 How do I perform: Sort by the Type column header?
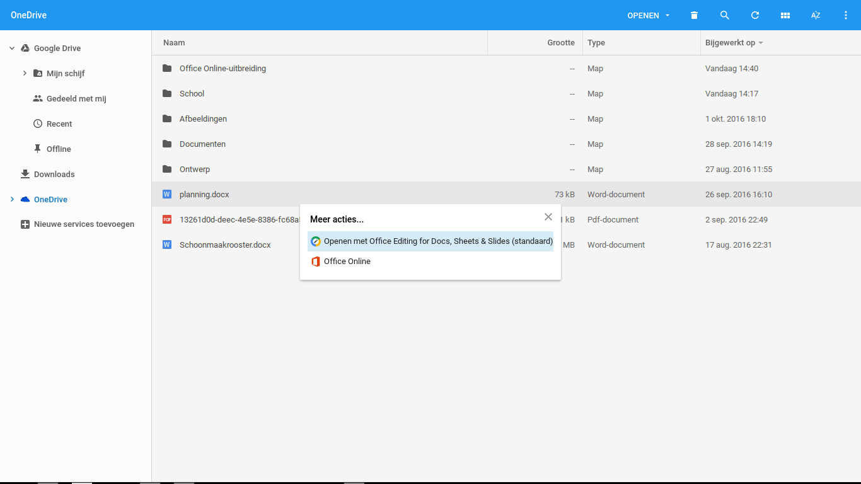pyautogui.click(x=596, y=43)
